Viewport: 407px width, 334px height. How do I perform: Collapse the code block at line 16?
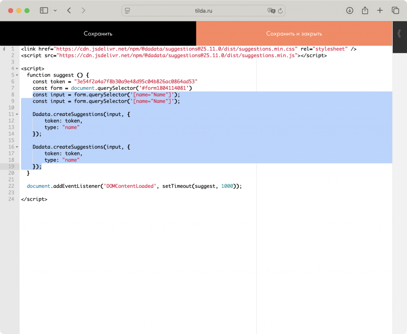17,147
